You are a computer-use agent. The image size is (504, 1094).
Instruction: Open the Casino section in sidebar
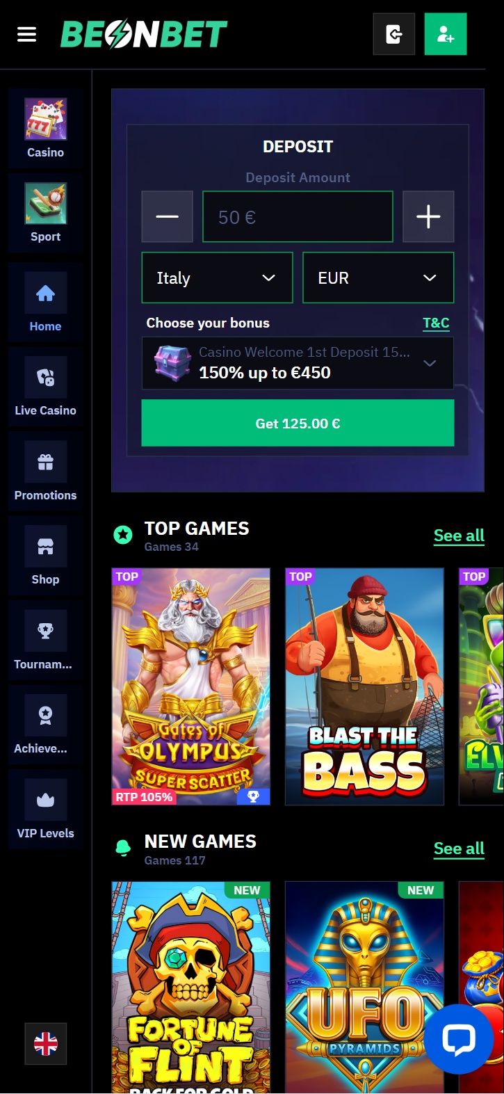pyautogui.click(x=46, y=129)
